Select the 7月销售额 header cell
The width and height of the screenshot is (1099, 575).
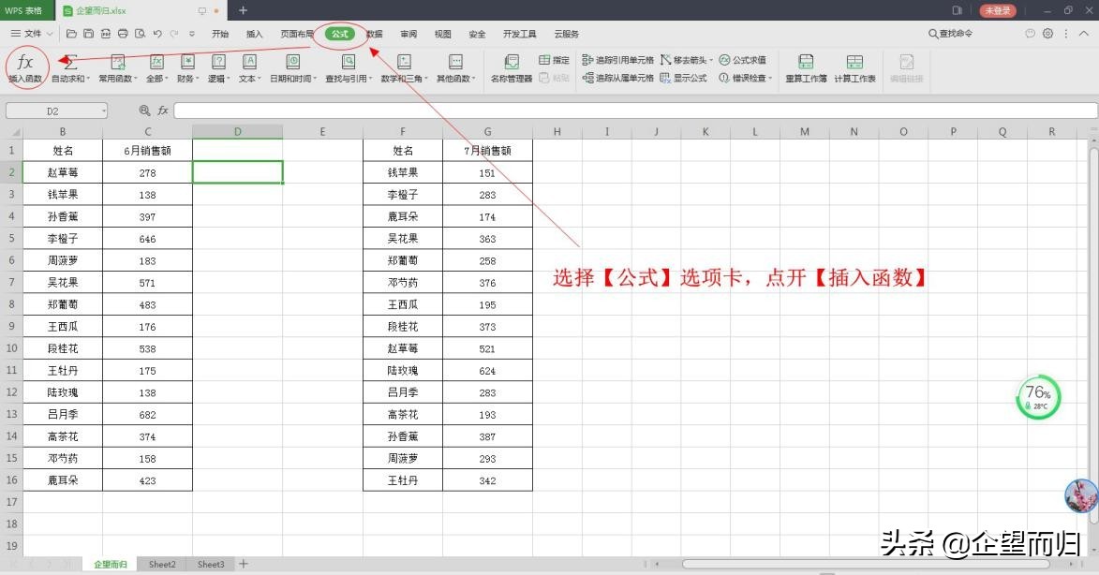(x=488, y=151)
